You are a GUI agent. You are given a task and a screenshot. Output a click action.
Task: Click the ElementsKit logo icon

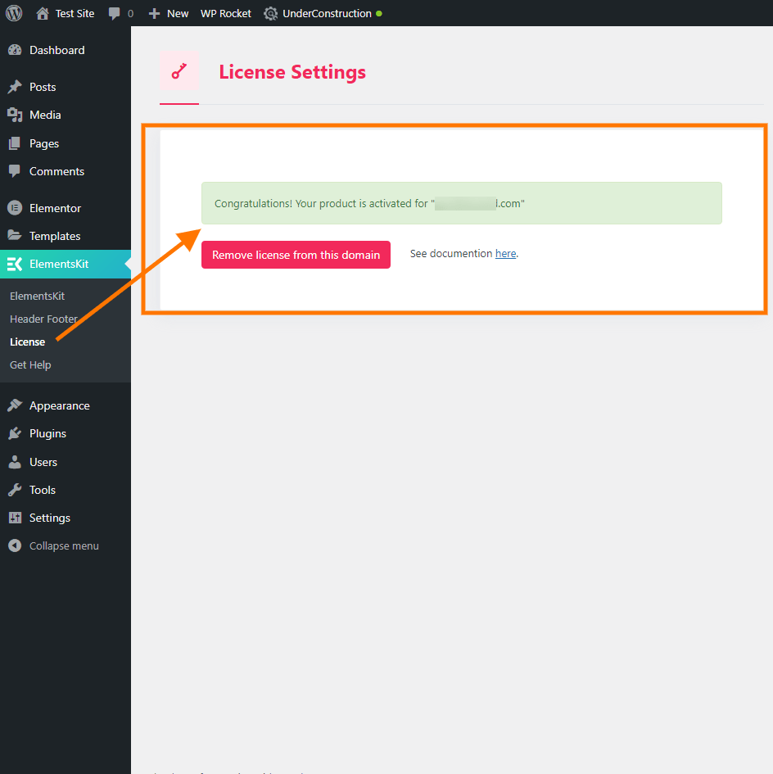click(x=15, y=264)
